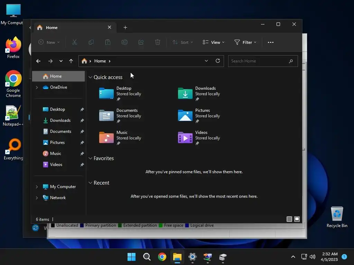Select the Notepad++ desktop shortcut
Viewport: 354px width, 265px height.
click(x=13, y=116)
